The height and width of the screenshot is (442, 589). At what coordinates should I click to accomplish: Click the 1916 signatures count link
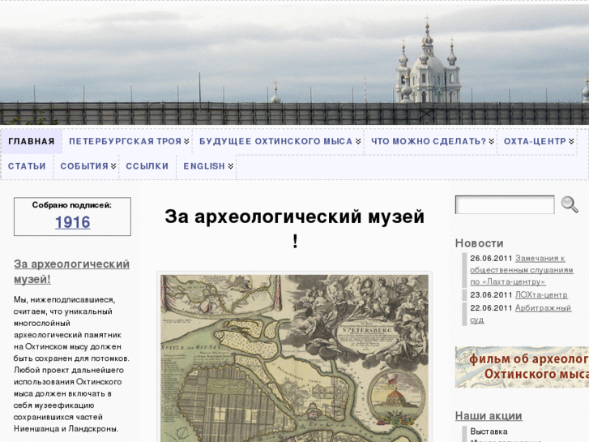click(72, 222)
